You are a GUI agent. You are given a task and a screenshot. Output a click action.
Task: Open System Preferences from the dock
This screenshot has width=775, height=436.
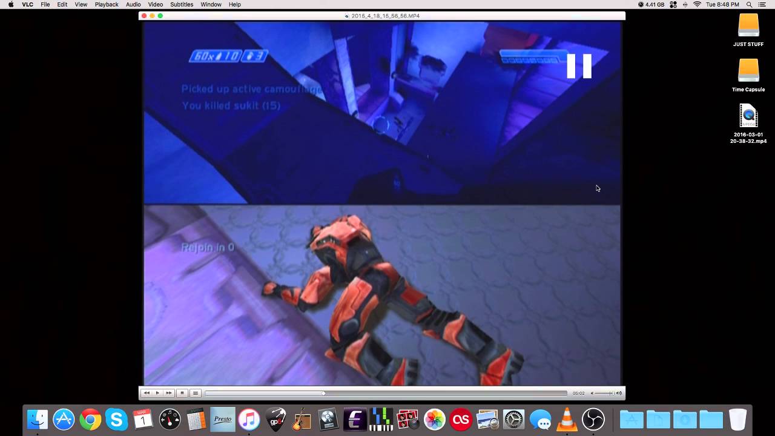pos(513,419)
